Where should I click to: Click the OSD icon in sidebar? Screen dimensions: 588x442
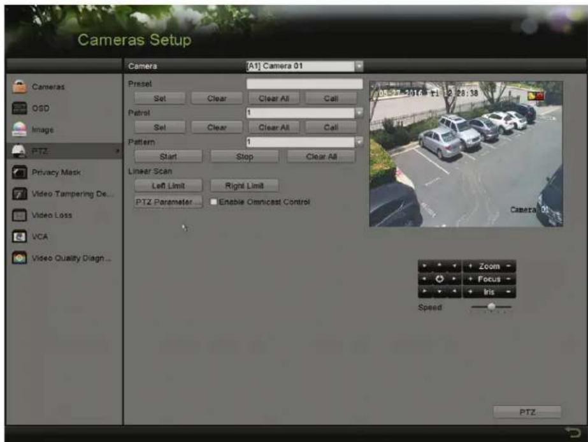(x=20, y=108)
